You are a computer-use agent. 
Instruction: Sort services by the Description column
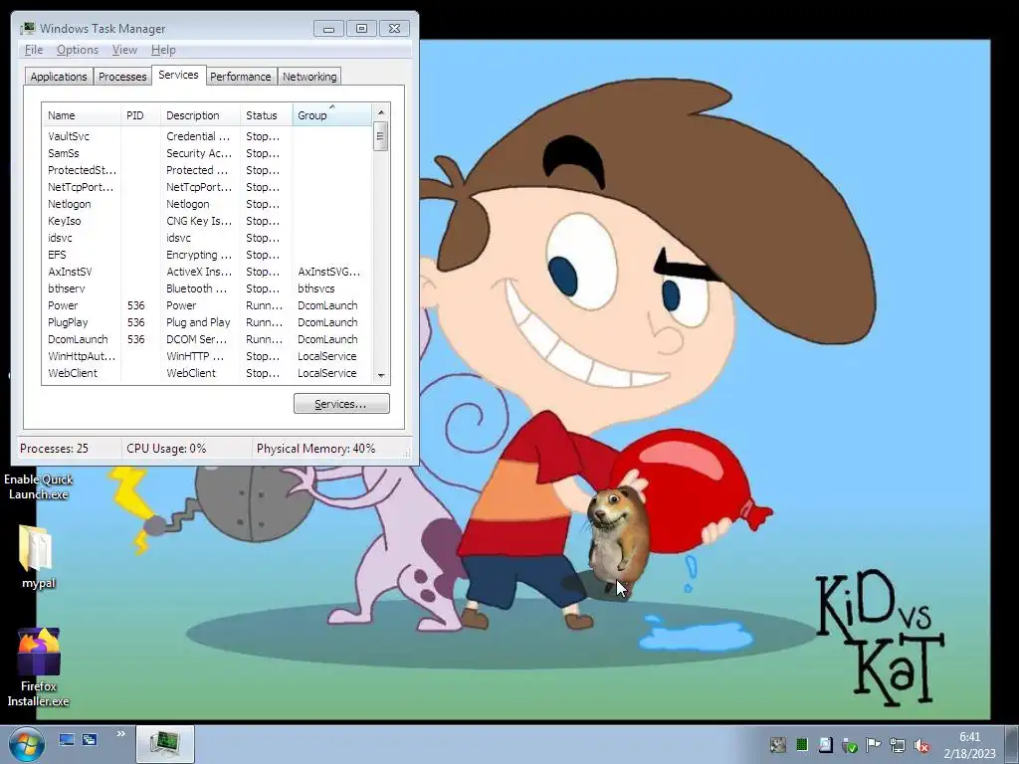tap(200, 115)
